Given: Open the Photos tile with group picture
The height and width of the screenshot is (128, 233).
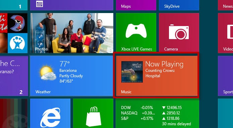Looking at the screenshot, I should click(x=72, y=33).
